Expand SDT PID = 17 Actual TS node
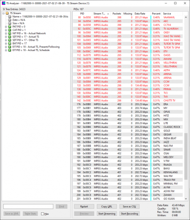 6,37
